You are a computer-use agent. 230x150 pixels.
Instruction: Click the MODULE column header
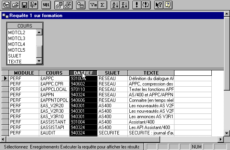click(24, 73)
